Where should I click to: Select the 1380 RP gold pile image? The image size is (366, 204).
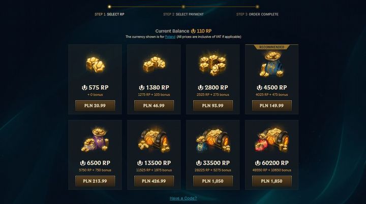[x=154, y=64]
